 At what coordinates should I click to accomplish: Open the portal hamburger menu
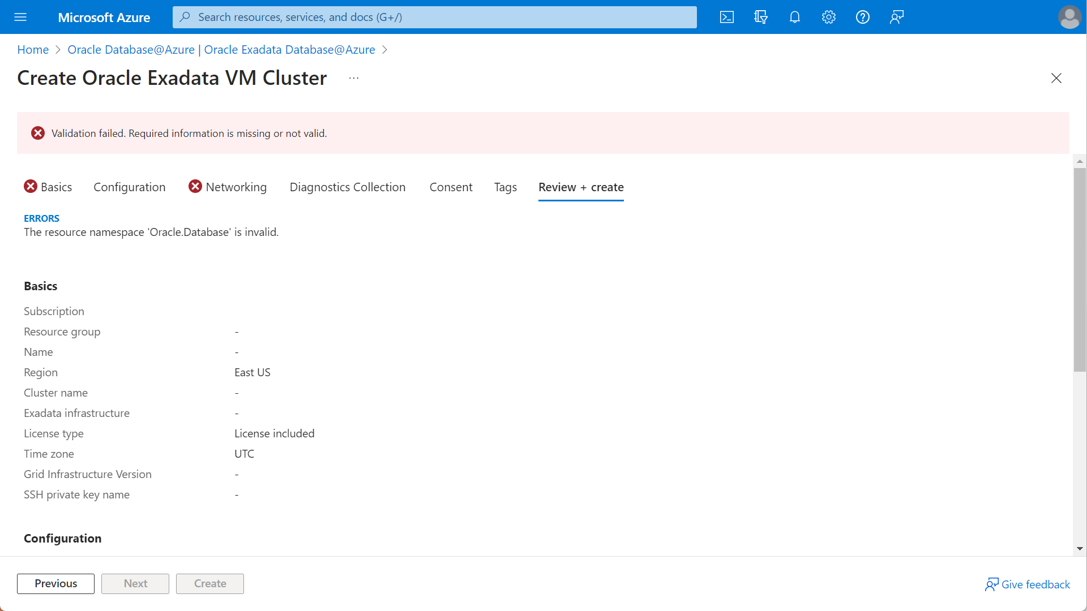20,17
